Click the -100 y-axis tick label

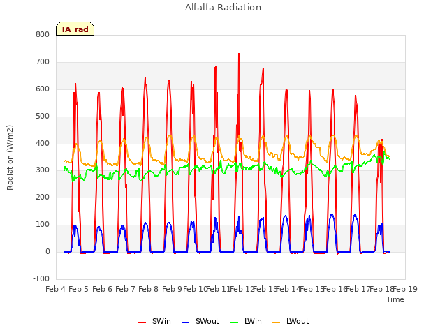(41, 279)
